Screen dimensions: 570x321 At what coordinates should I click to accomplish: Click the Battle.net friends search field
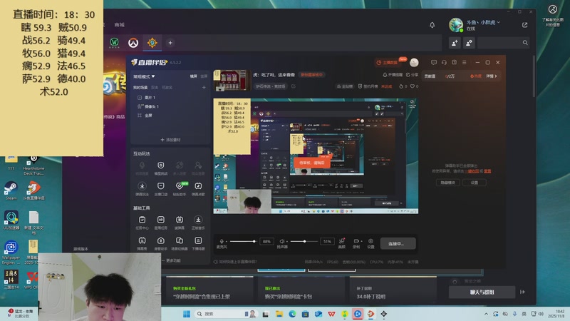click(x=504, y=43)
